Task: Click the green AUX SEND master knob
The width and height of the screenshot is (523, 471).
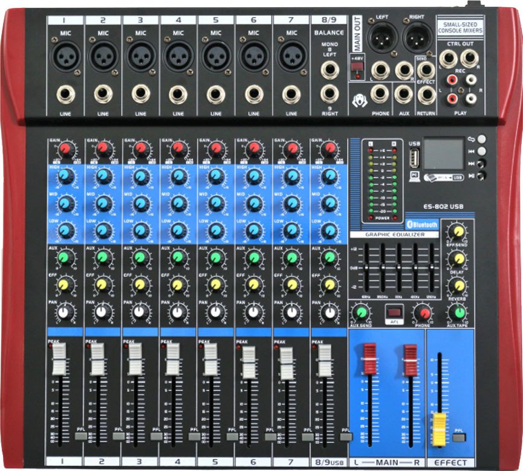Action: click(360, 313)
